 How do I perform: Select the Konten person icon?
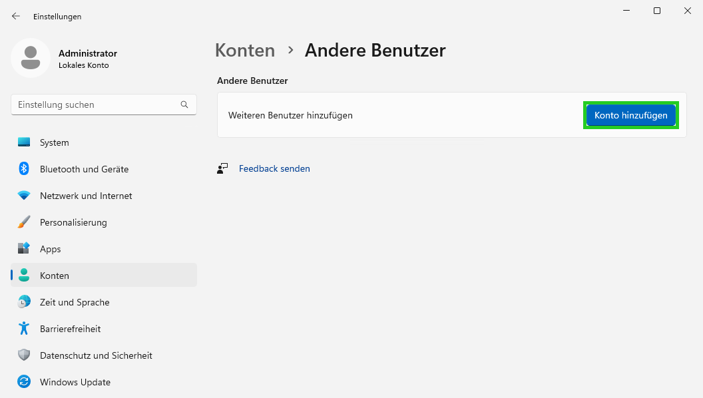[x=25, y=275]
